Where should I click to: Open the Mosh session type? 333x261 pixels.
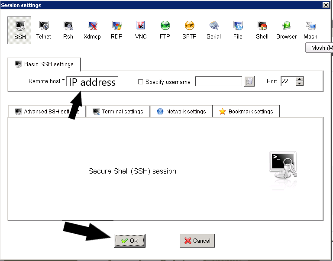(310, 30)
